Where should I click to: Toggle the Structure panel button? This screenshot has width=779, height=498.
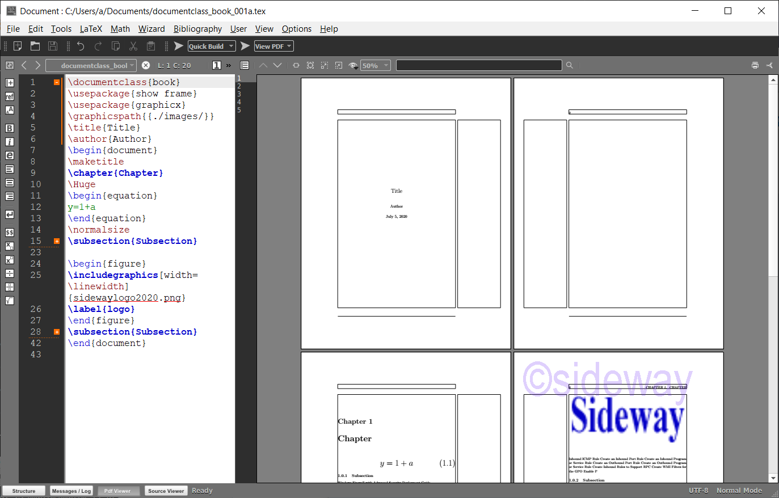(24, 491)
